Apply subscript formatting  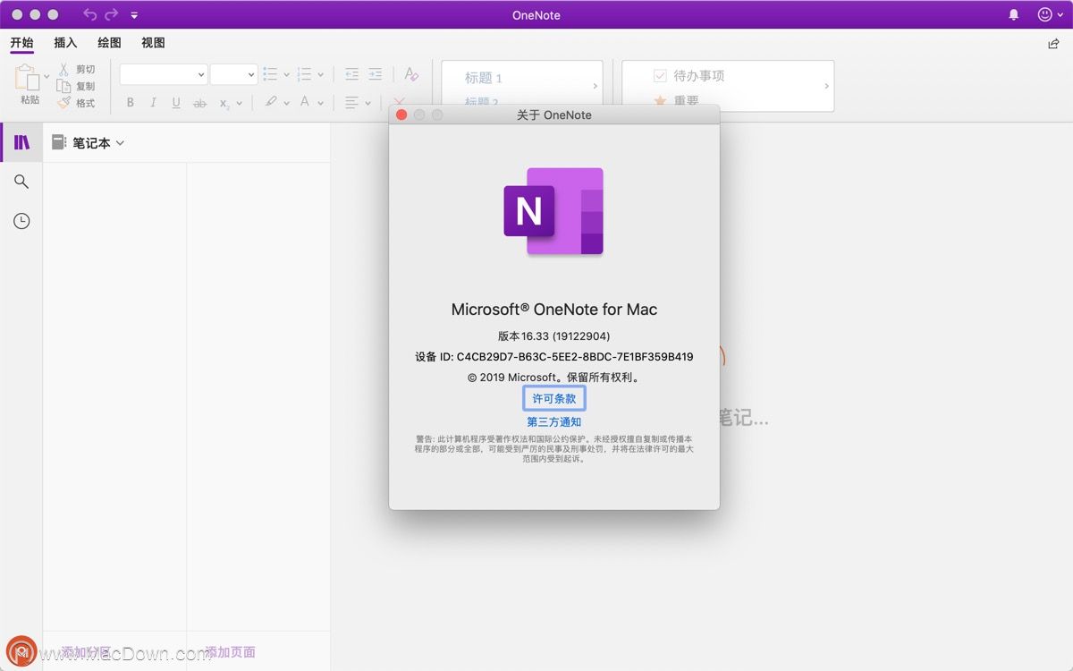[x=224, y=103]
